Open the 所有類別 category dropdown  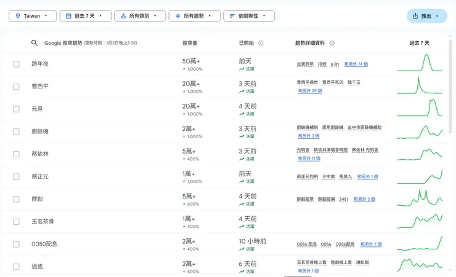point(140,16)
